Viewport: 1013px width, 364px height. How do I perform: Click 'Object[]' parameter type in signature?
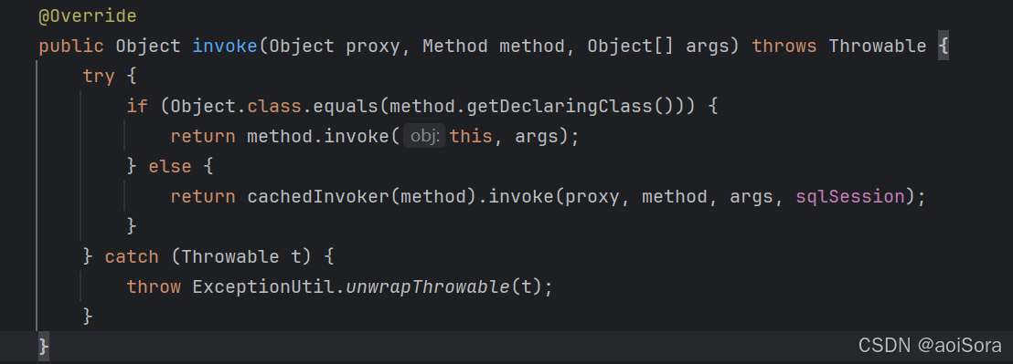(x=631, y=47)
